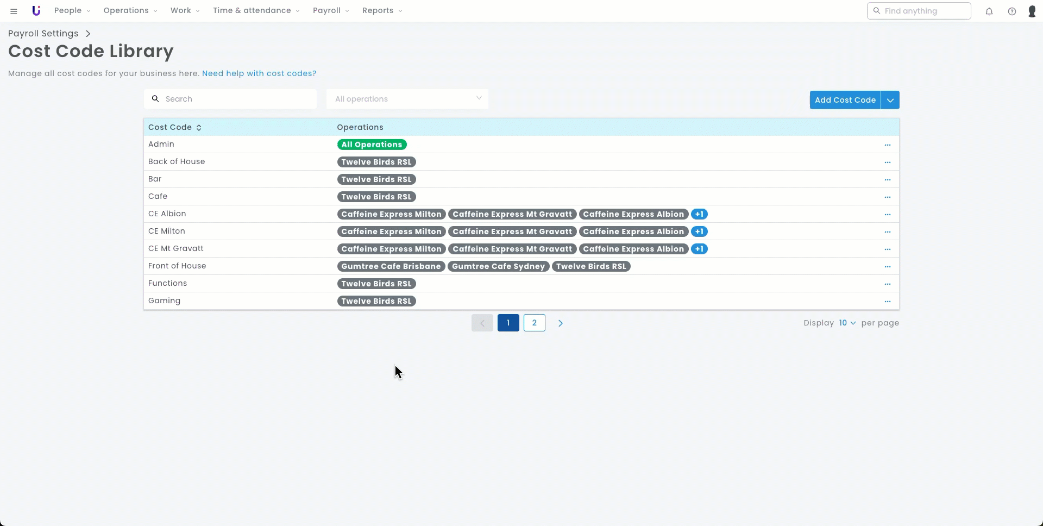Open the notifications bell
The image size is (1043, 526).
click(x=989, y=11)
